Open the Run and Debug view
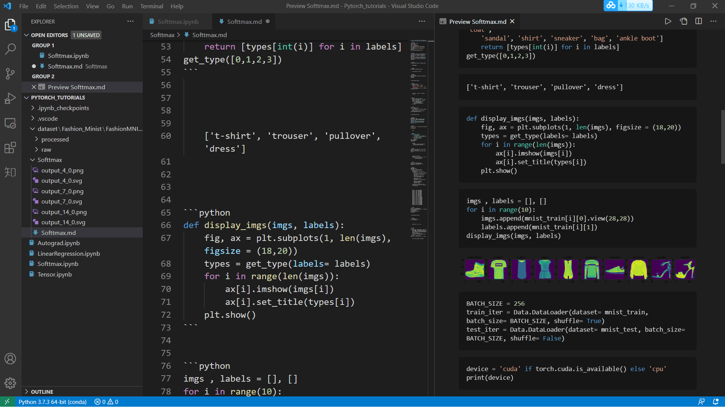Viewport: 725px width, 407px height. (x=10, y=98)
